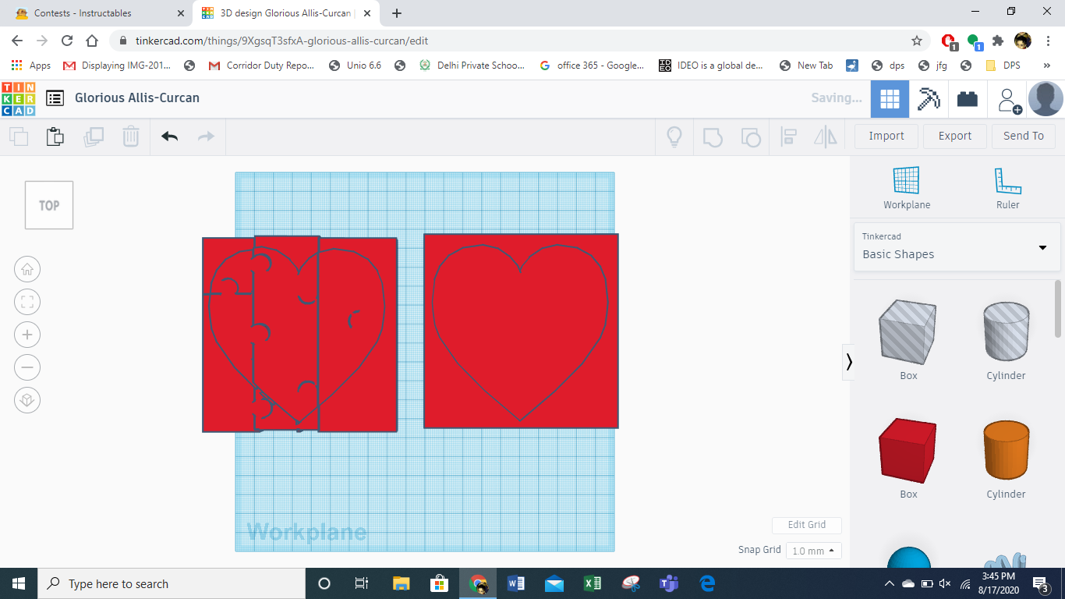Zoom in with the plus icon
1065x599 pixels.
coord(27,335)
